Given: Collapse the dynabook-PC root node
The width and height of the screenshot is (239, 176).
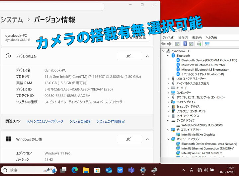Looking at the screenshot, I should pyautogui.click(x=163, y=51).
